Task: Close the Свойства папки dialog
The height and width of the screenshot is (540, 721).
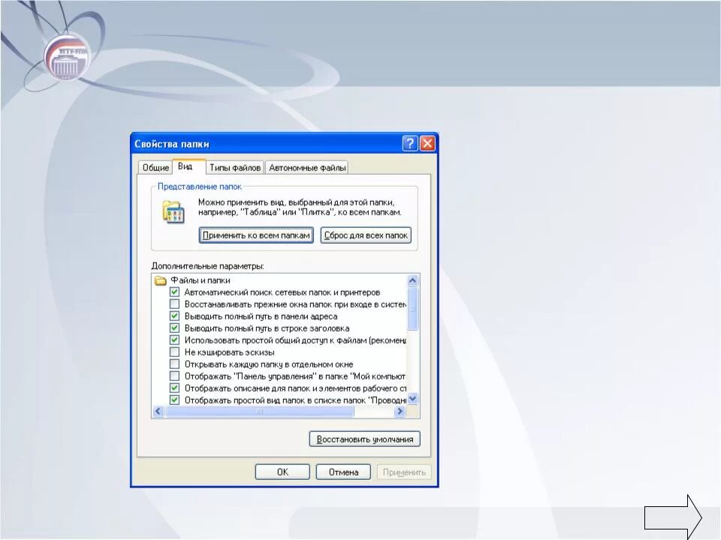Action: 427,143
